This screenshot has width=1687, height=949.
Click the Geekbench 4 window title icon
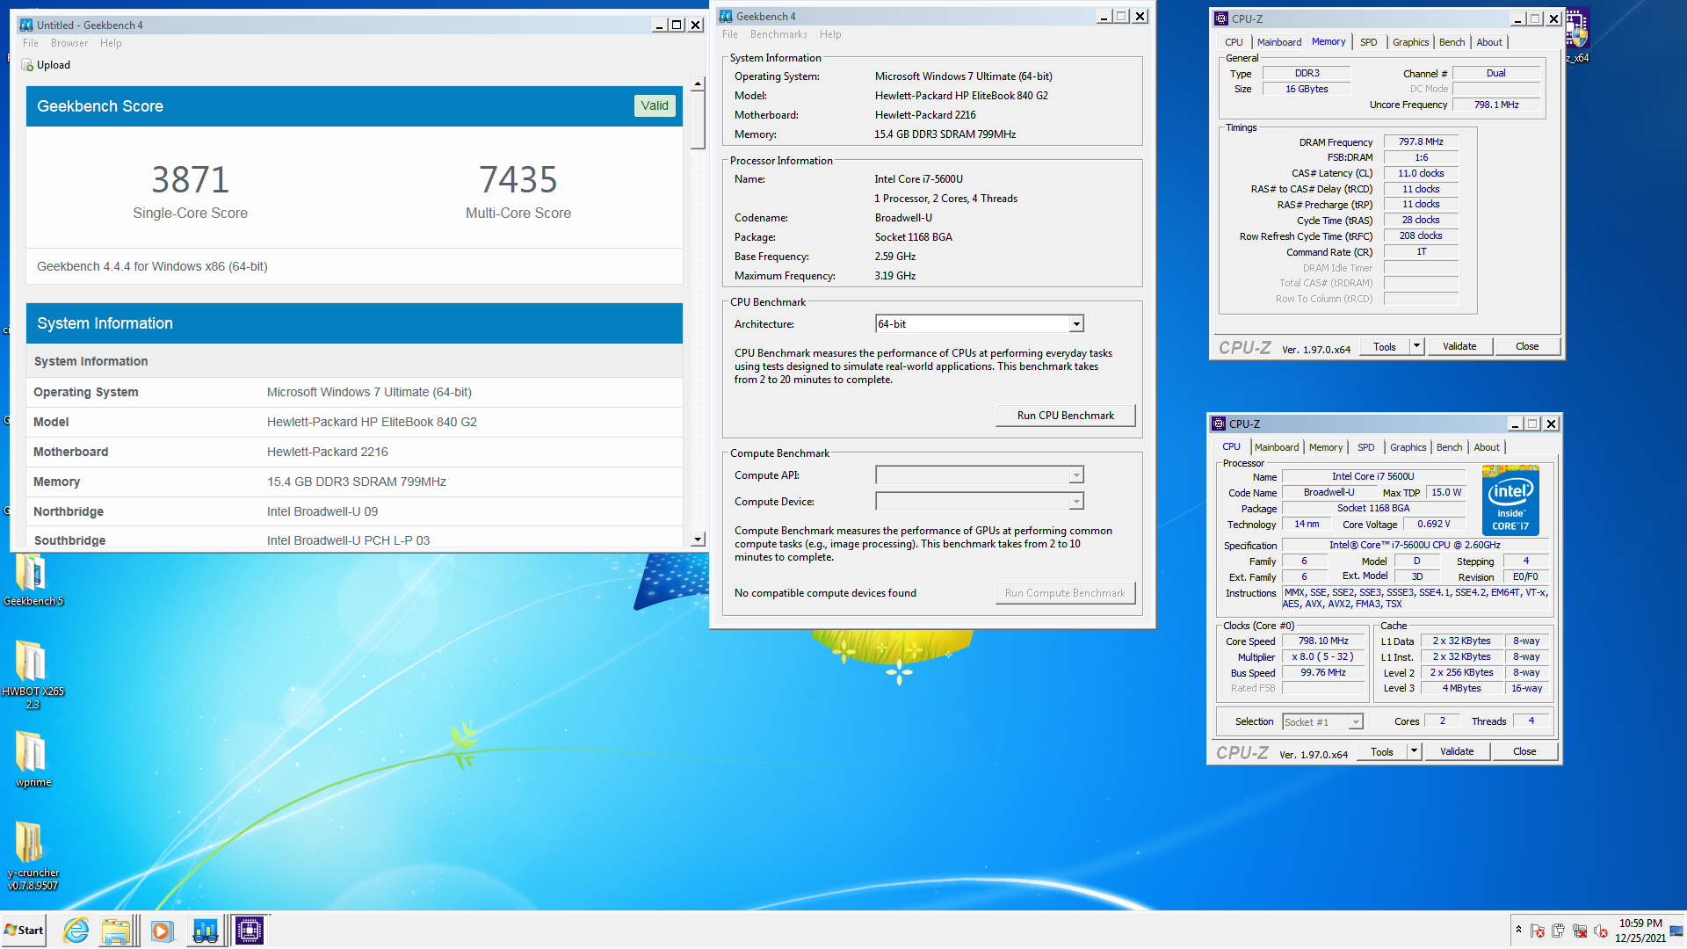(x=726, y=17)
